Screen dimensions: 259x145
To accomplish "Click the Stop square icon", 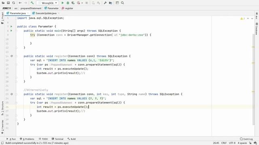I will click(86, 3).
